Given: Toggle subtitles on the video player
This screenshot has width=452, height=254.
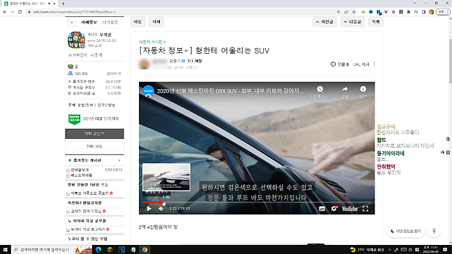Looking at the screenshot, I should tap(322, 208).
